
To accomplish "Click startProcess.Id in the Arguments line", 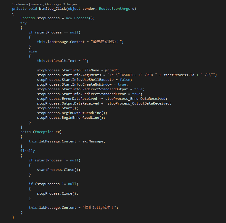I will coord(179,75).
